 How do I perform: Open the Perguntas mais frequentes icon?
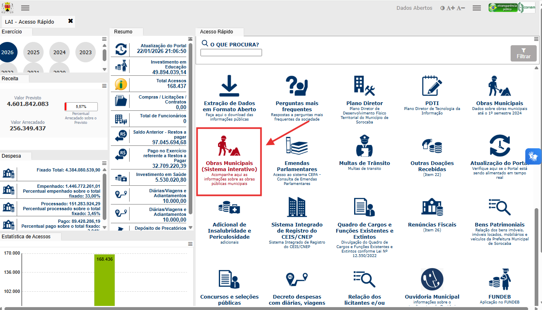click(x=297, y=86)
